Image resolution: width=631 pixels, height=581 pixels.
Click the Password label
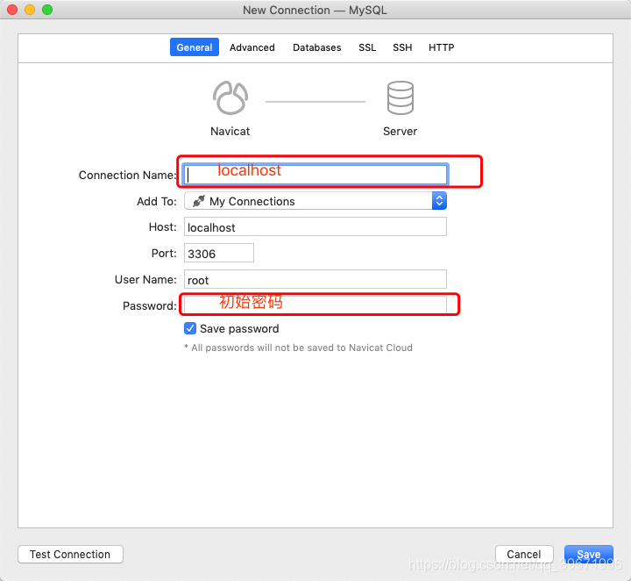click(x=150, y=306)
